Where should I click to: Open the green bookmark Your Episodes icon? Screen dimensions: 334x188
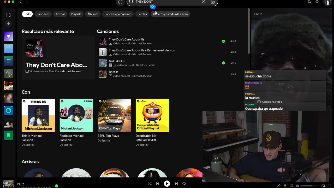(x=8, y=135)
